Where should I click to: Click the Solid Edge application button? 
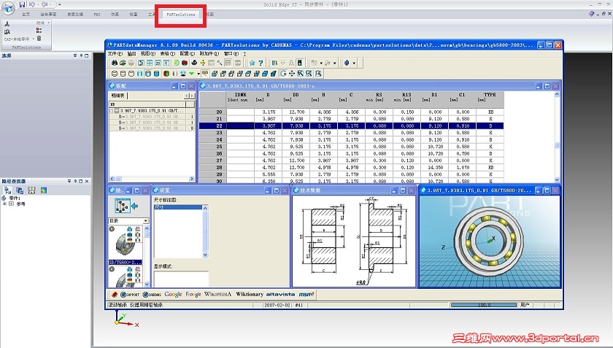point(8,8)
